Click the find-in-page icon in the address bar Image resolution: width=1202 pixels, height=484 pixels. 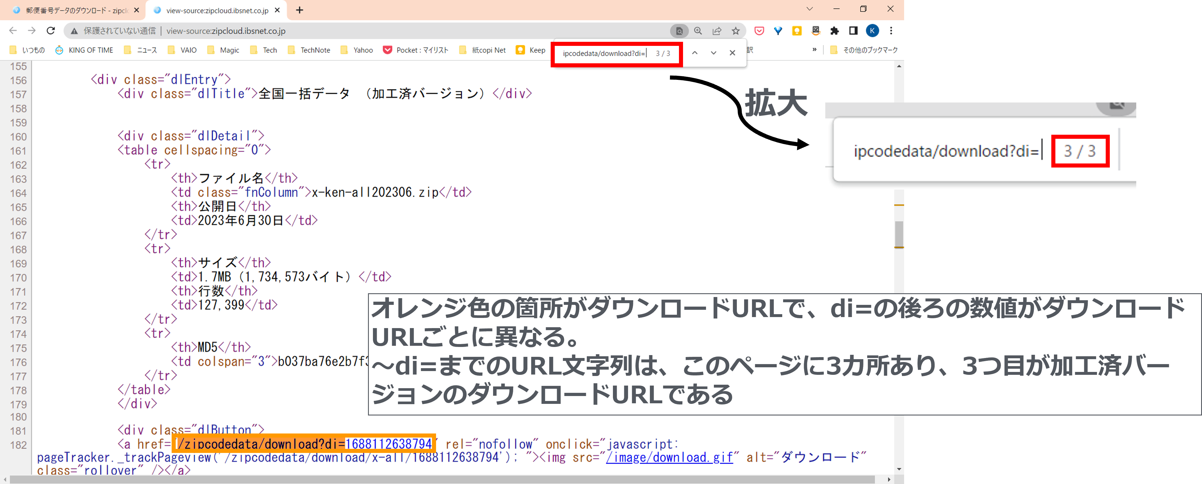click(x=679, y=31)
